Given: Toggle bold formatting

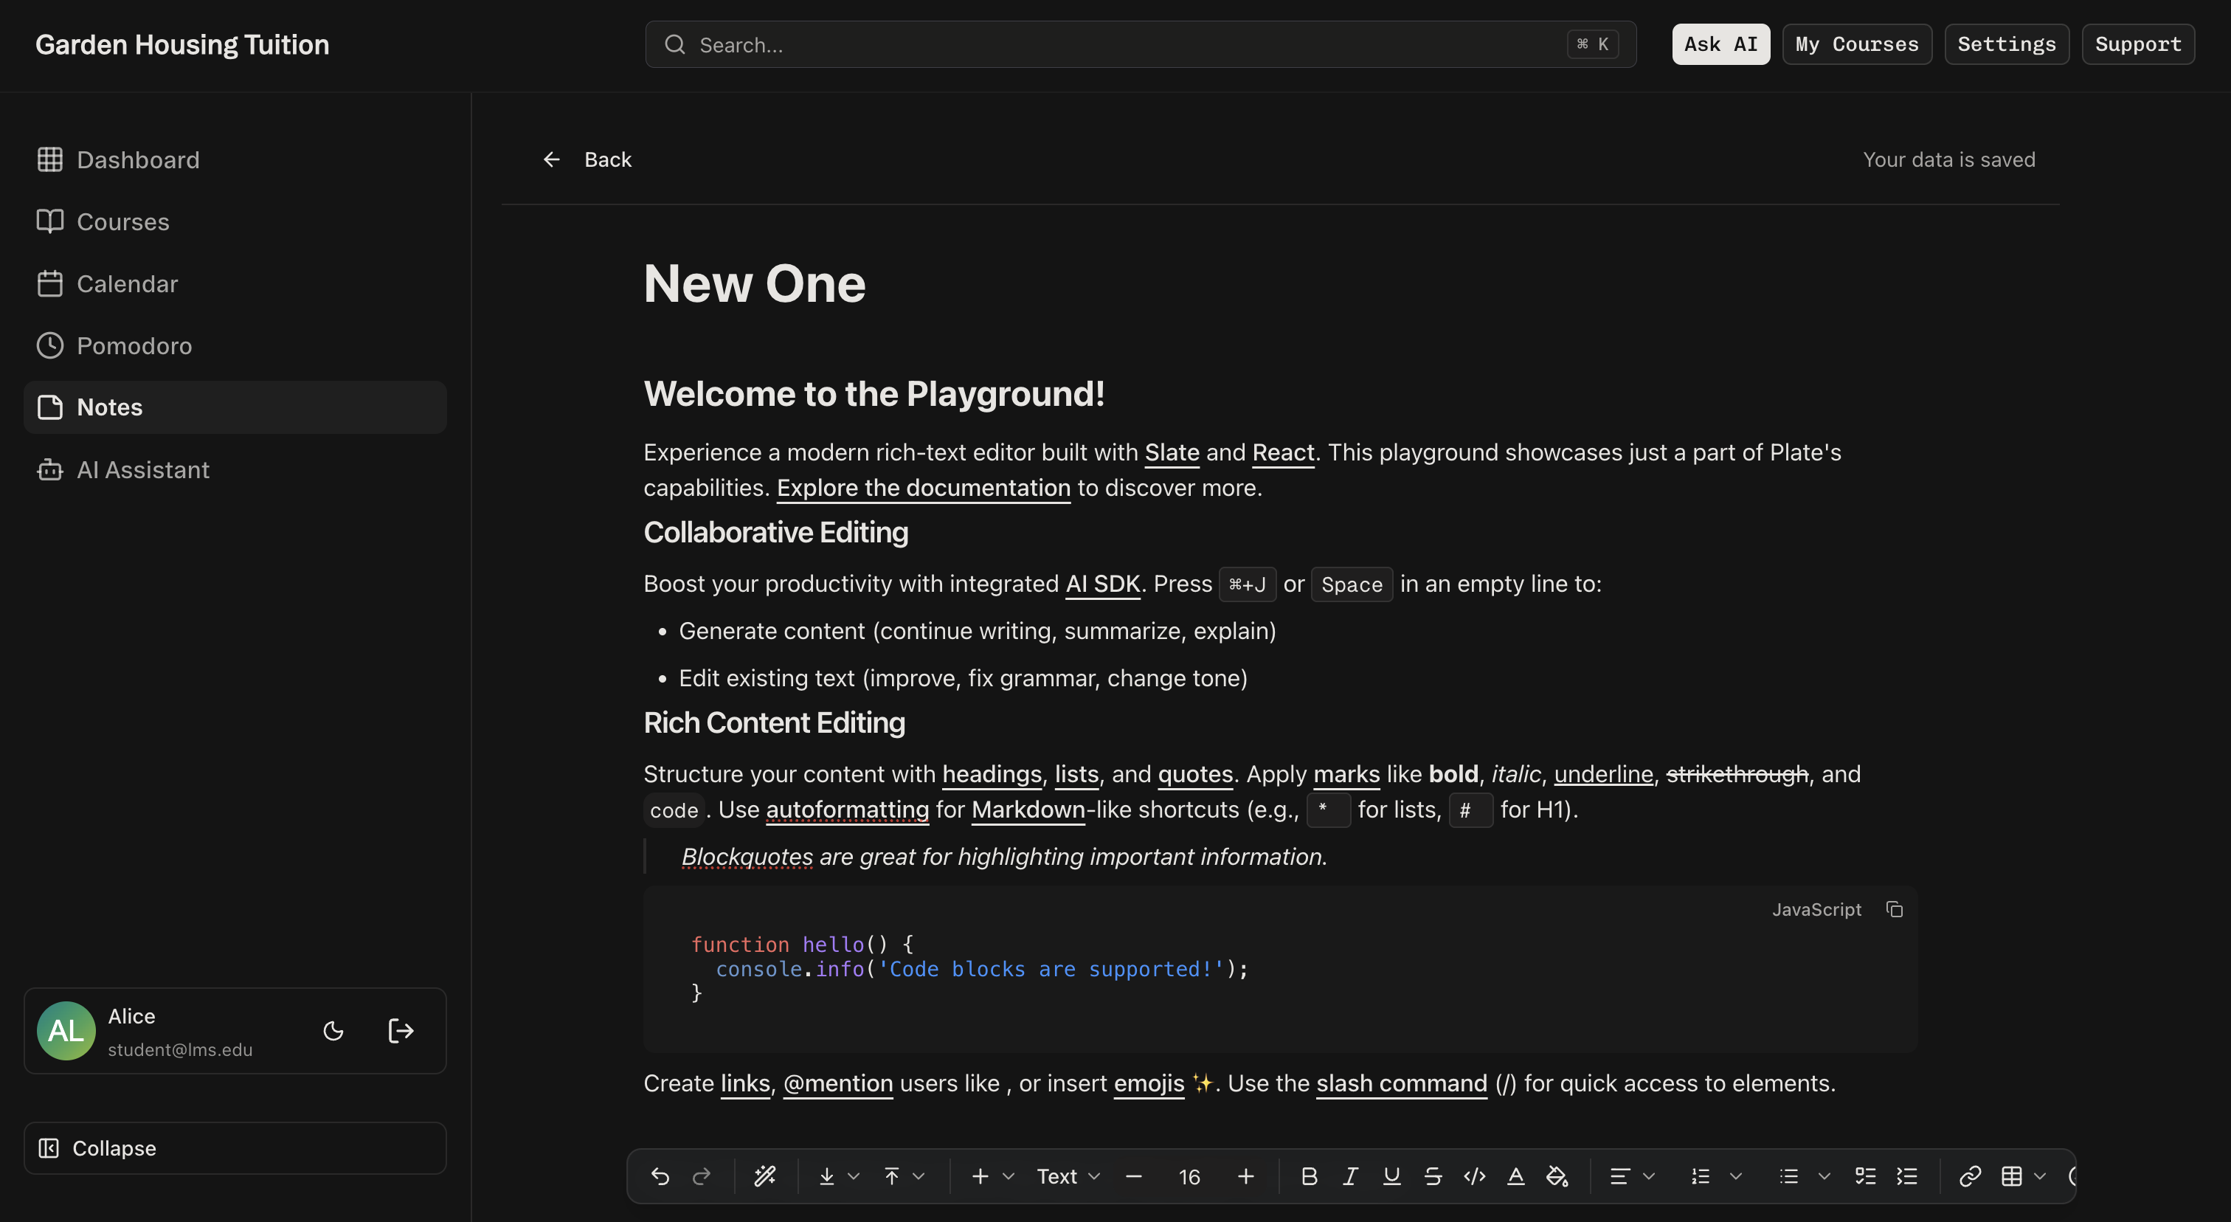Looking at the screenshot, I should (1309, 1176).
